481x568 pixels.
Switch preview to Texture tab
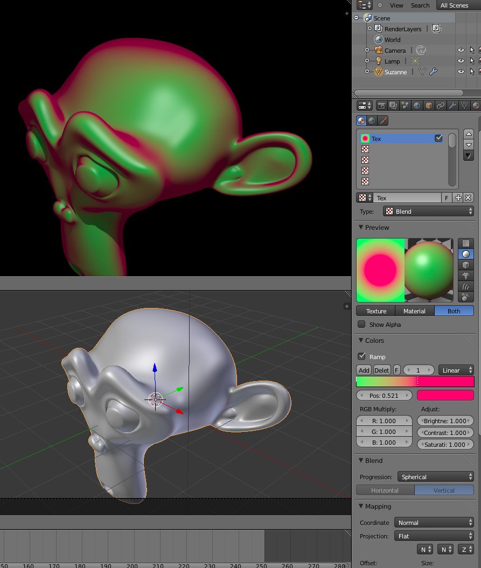(376, 311)
